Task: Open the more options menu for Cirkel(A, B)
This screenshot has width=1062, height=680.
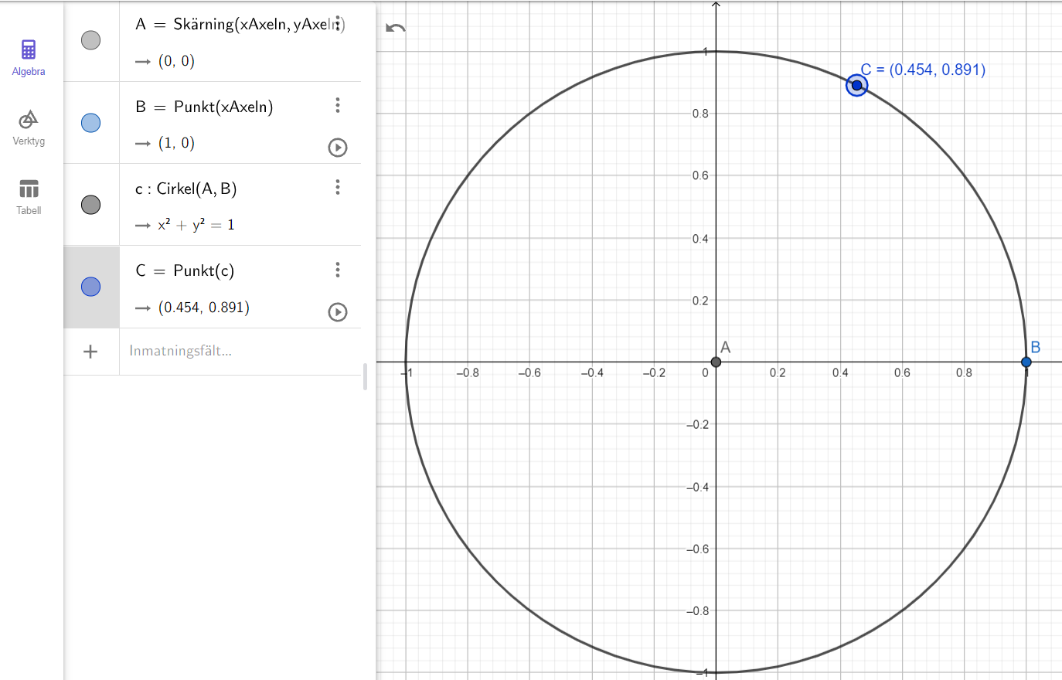Action: point(338,187)
